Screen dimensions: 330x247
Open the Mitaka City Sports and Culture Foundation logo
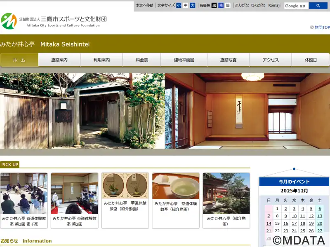(54, 21)
